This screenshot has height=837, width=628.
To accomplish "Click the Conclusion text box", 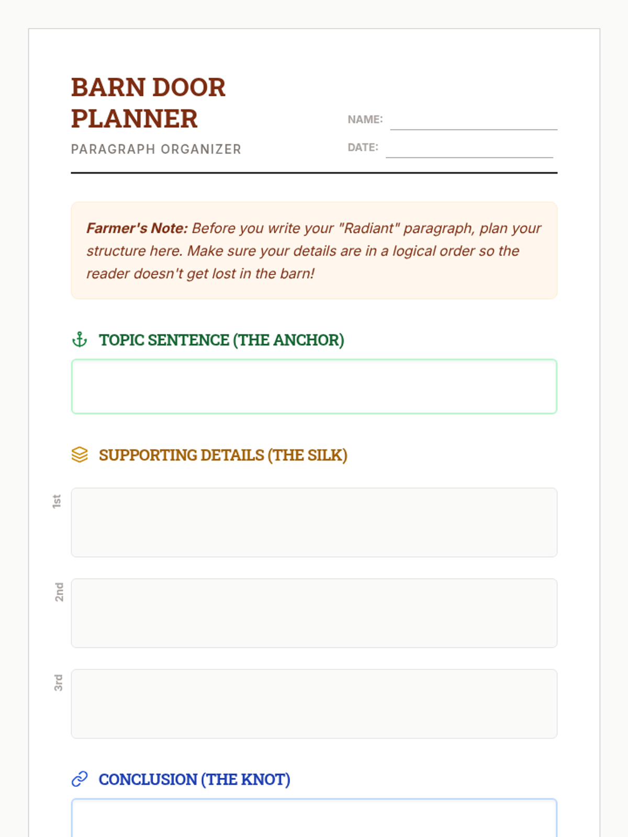I will pos(314,818).
